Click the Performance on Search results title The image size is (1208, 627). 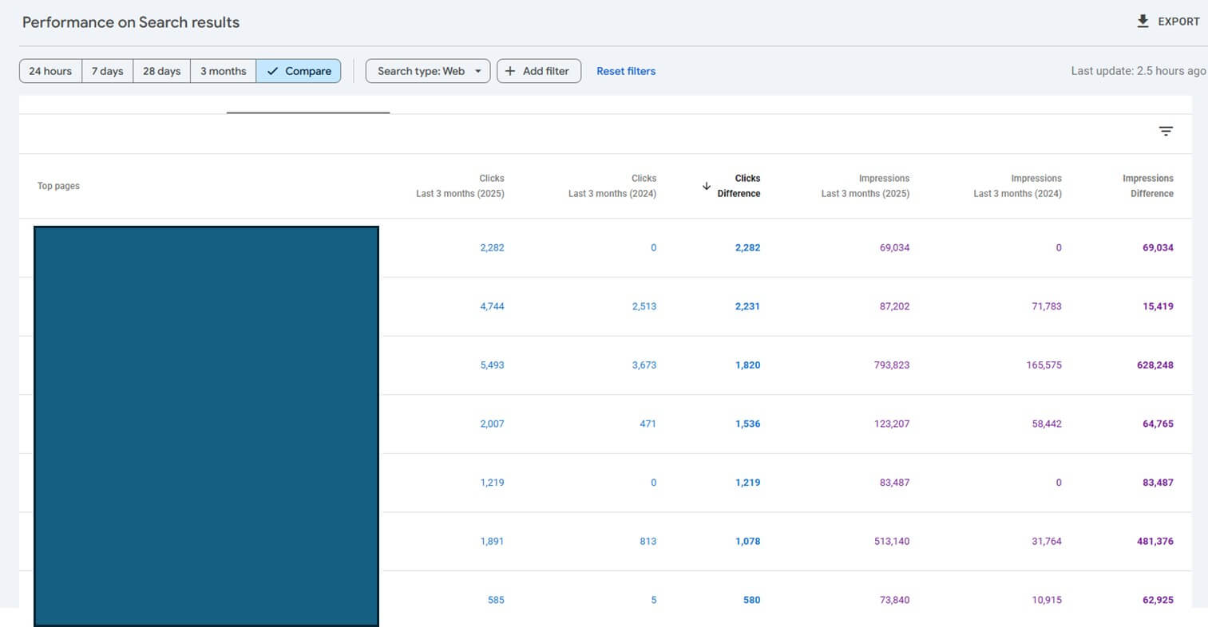coord(131,22)
